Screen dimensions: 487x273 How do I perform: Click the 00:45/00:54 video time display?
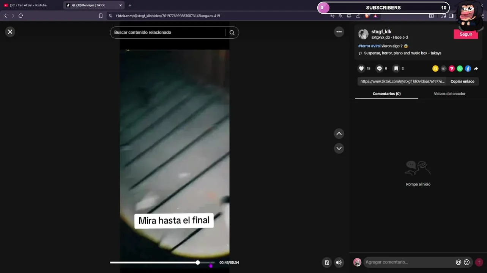tap(229, 262)
